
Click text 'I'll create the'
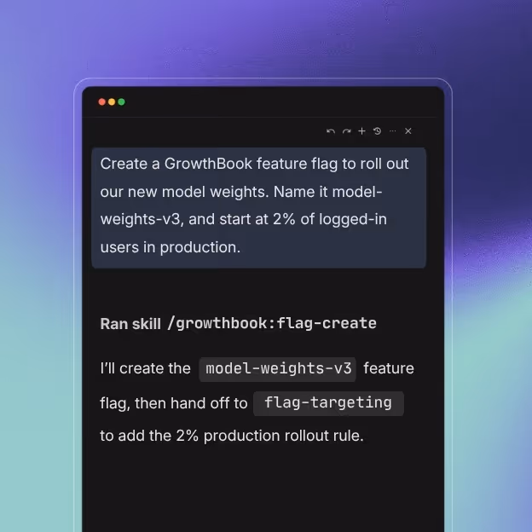pos(145,368)
